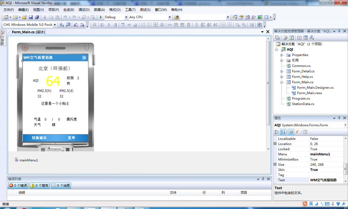This screenshot has height=209, width=348.
Task: Toggle auto-hide pin on Error List panel
Action: pyautogui.click(x=263, y=179)
